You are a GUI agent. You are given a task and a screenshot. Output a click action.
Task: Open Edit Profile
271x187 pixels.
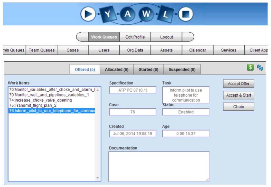pyautogui.click(x=135, y=37)
